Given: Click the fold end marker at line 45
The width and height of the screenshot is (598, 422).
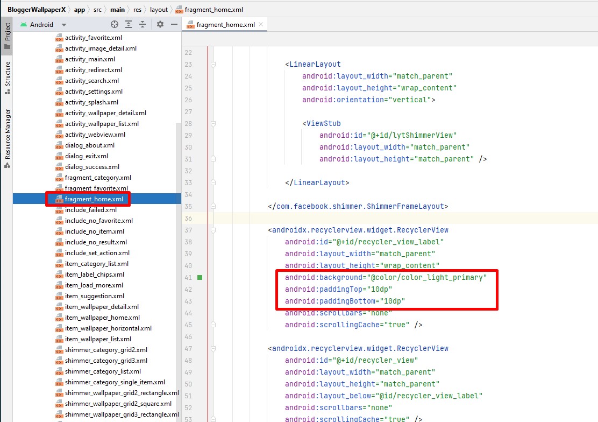Looking at the screenshot, I should point(213,325).
